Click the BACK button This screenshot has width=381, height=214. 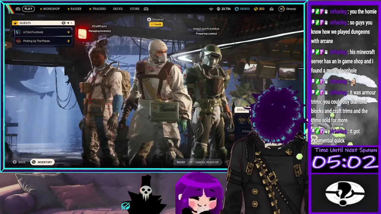tap(22, 162)
